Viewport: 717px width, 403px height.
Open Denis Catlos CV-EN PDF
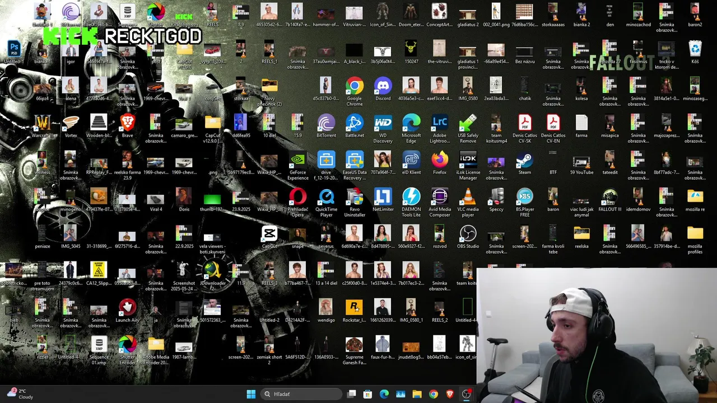click(553, 129)
